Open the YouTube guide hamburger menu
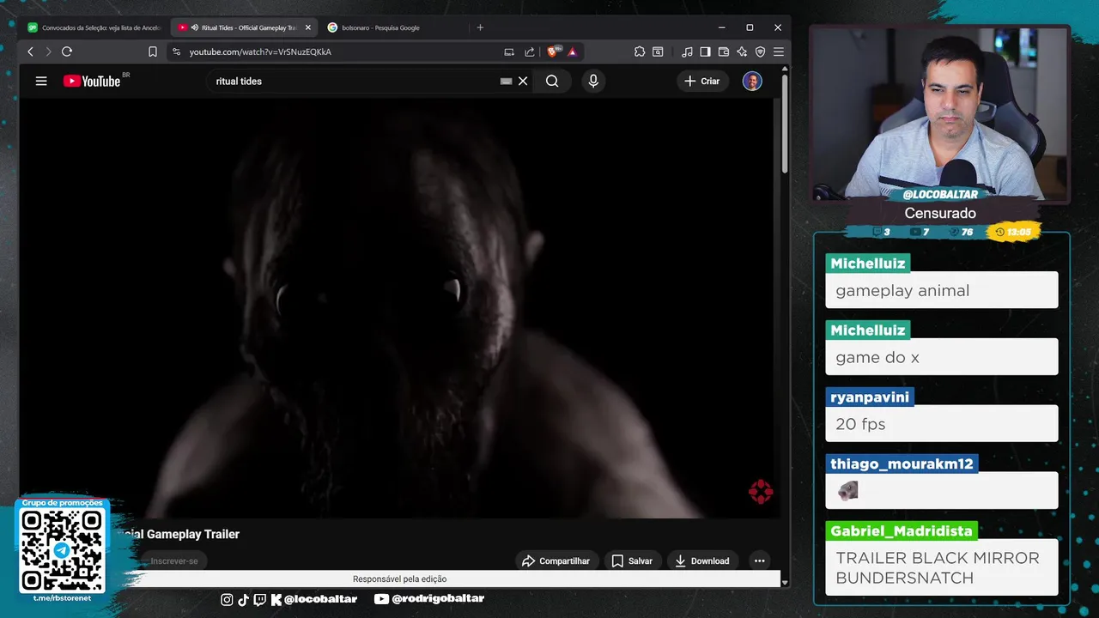This screenshot has height=618, width=1099. pyautogui.click(x=41, y=81)
